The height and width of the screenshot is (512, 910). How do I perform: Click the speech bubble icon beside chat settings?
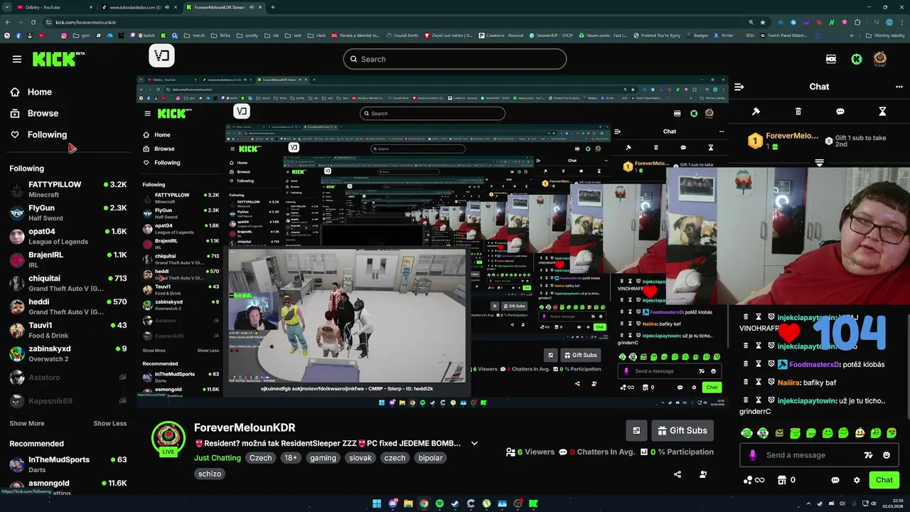835,480
